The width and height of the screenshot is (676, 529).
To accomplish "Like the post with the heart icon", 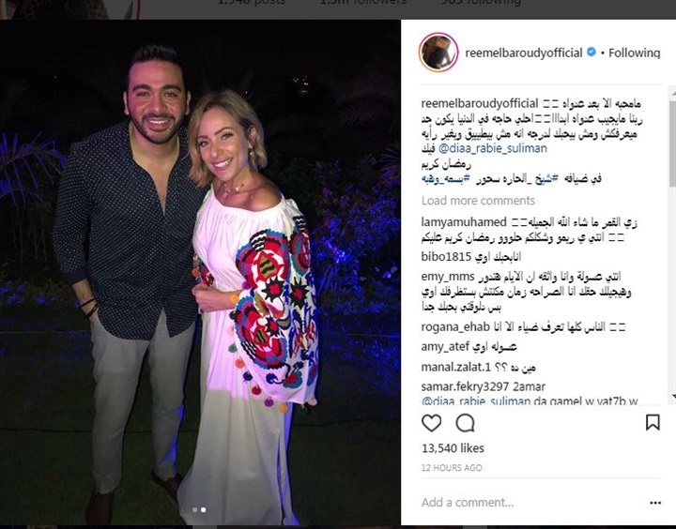I will 431,423.
